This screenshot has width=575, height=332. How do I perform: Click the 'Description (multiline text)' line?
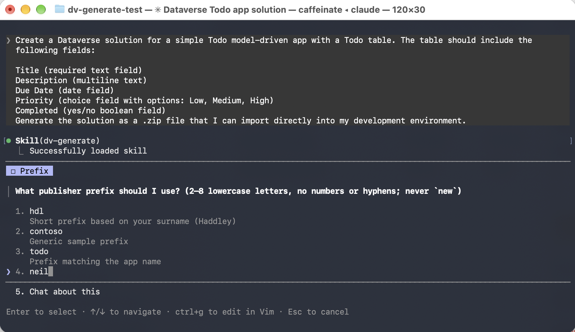click(x=81, y=80)
